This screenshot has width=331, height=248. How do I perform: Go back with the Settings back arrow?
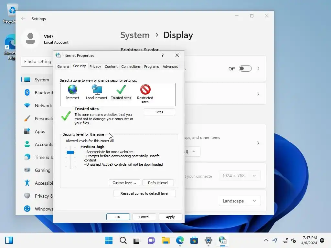click(x=23, y=18)
